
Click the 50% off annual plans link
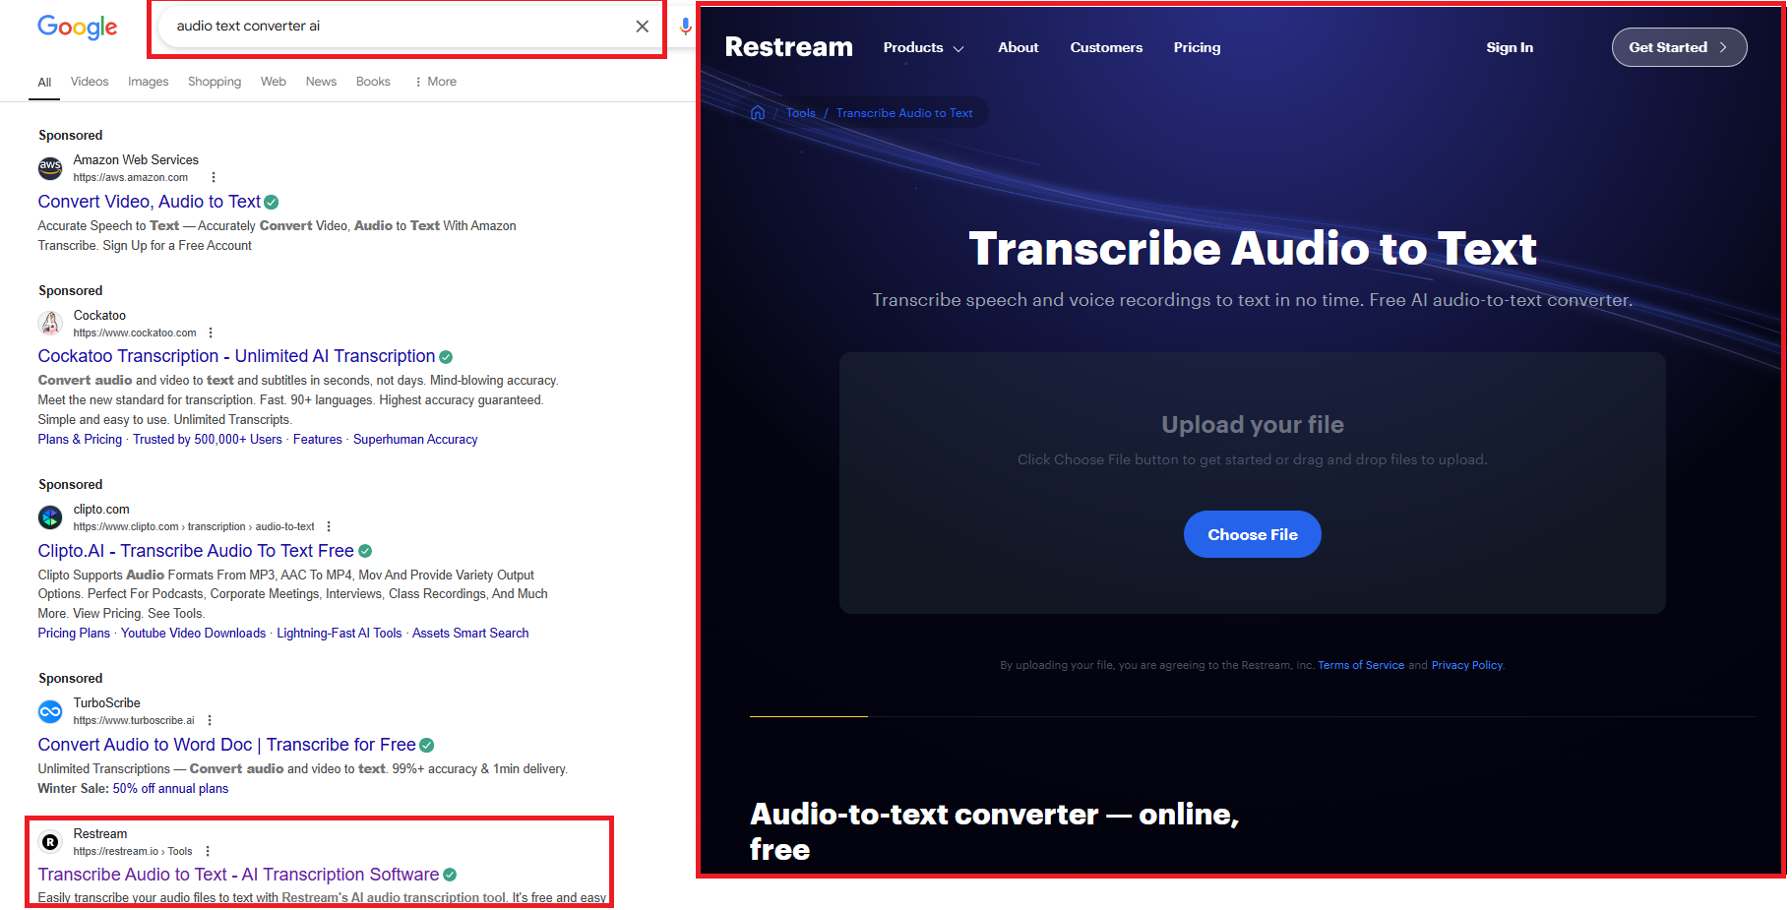pos(170,789)
